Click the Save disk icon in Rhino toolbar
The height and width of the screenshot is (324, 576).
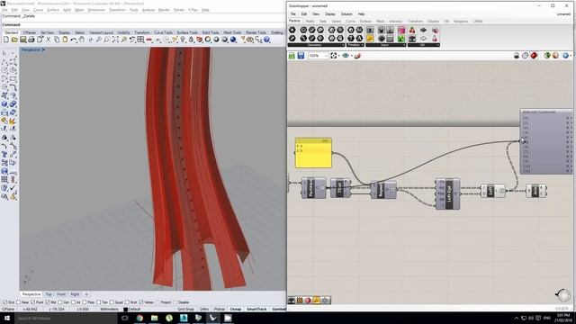tap(22, 40)
